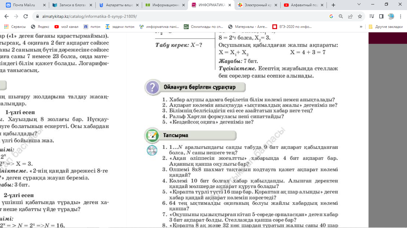Go forward to the next page
Image resolution: width=407 pixels, height=228 pixels.
pos(16,16)
